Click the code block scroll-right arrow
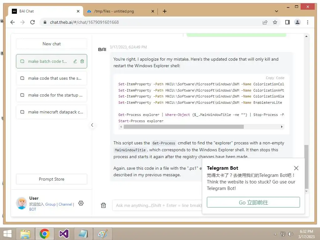Viewport: 320px width, 240px height. click(x=282, y=127)
